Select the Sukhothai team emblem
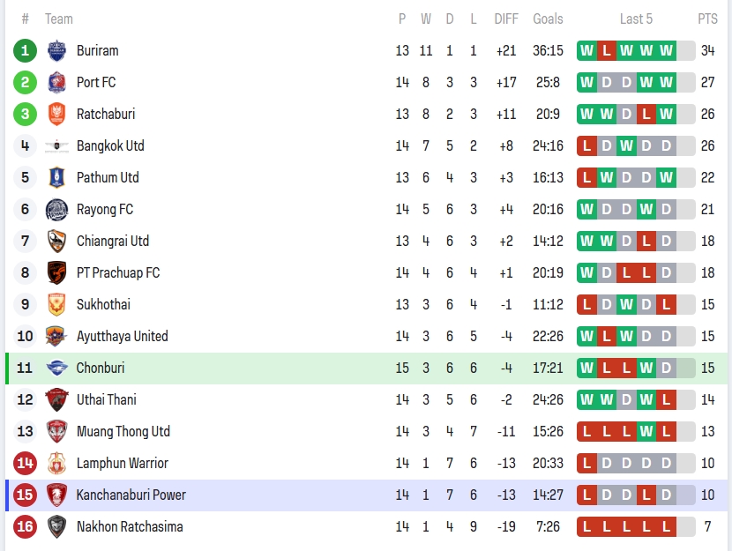The width and height of the screenshot is (732, 551). (x=56, y=304)
